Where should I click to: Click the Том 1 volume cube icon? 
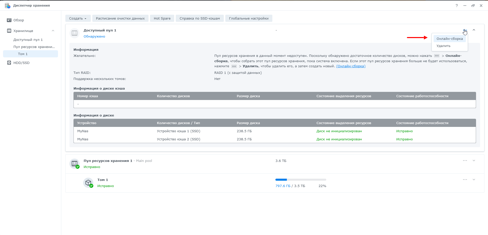tap(88, 183)
